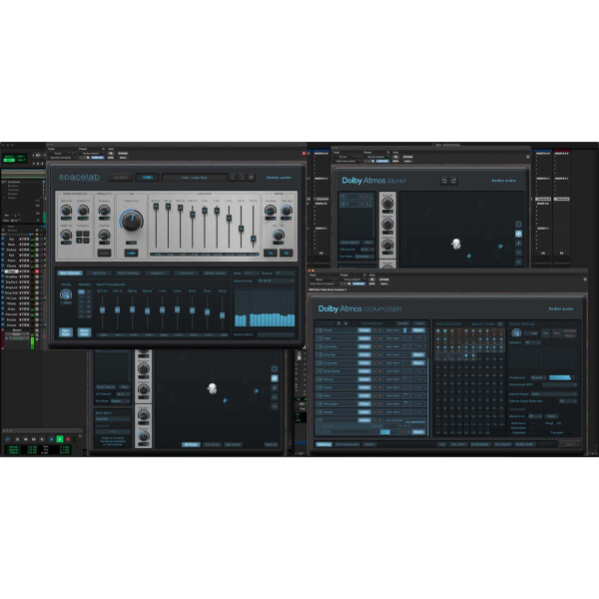Click listener head in upper Beam 3D view
This screenshot has height=599, width=599.
coord(456,244)
